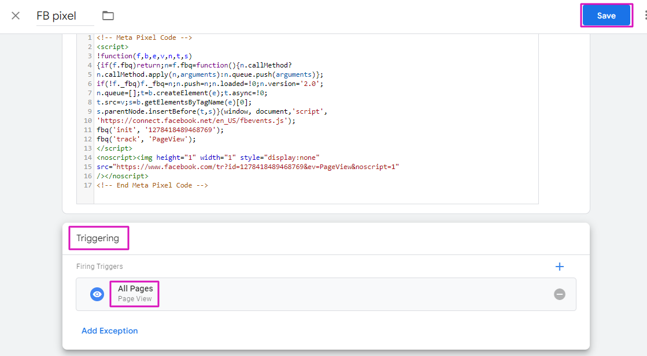Click the facebook.com/tr src line 15
The image size is (647, 356).
(248, 167)
